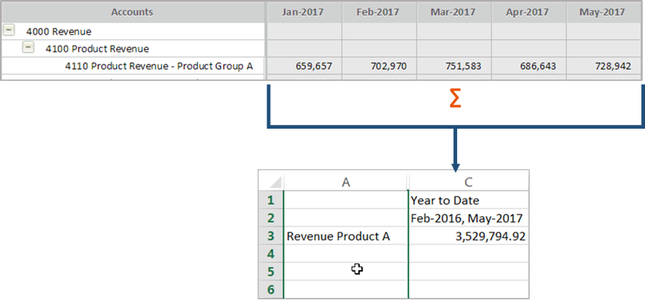Select spreadsheet row 1 header
The height and width of the screenshot is (300, 645).
coord(271,200)
